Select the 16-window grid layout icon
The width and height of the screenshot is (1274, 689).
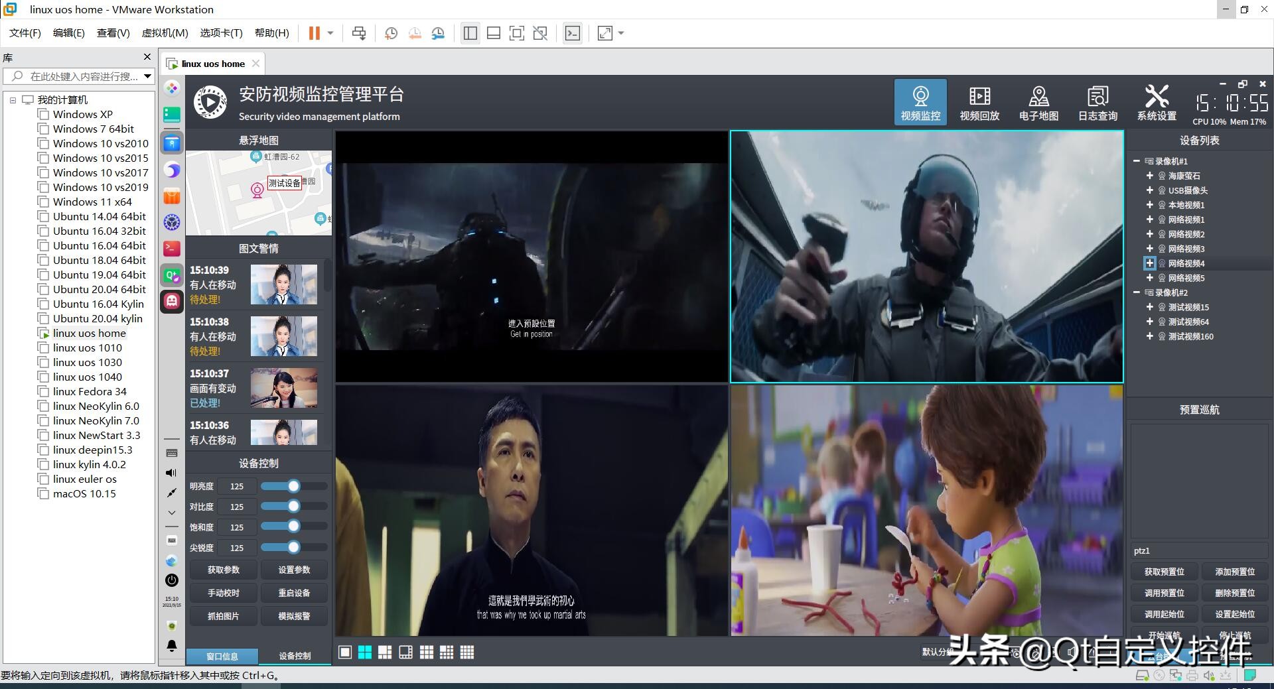tap(467, 653)
